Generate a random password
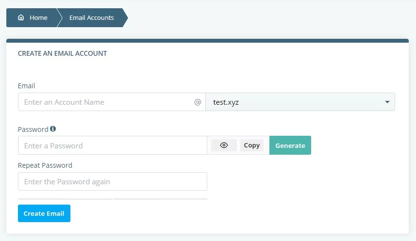 click(290, 145)
